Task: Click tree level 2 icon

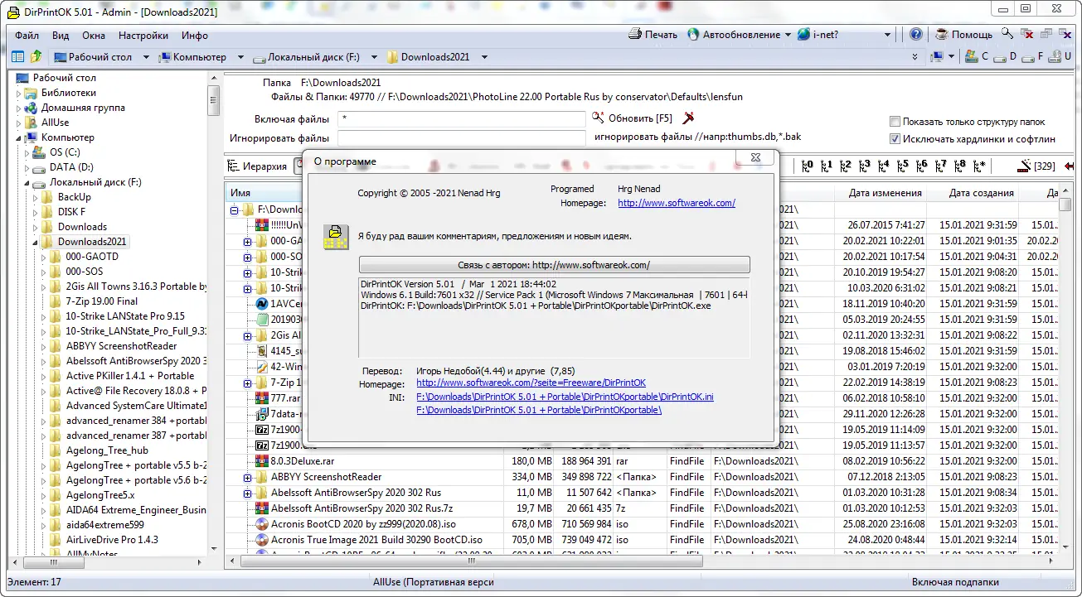Action: click(x=846, y=166)
